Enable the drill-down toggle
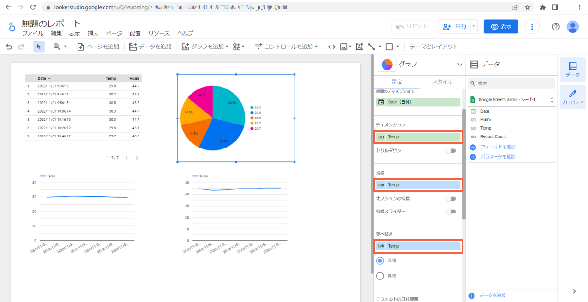 [x=450, y=151]
